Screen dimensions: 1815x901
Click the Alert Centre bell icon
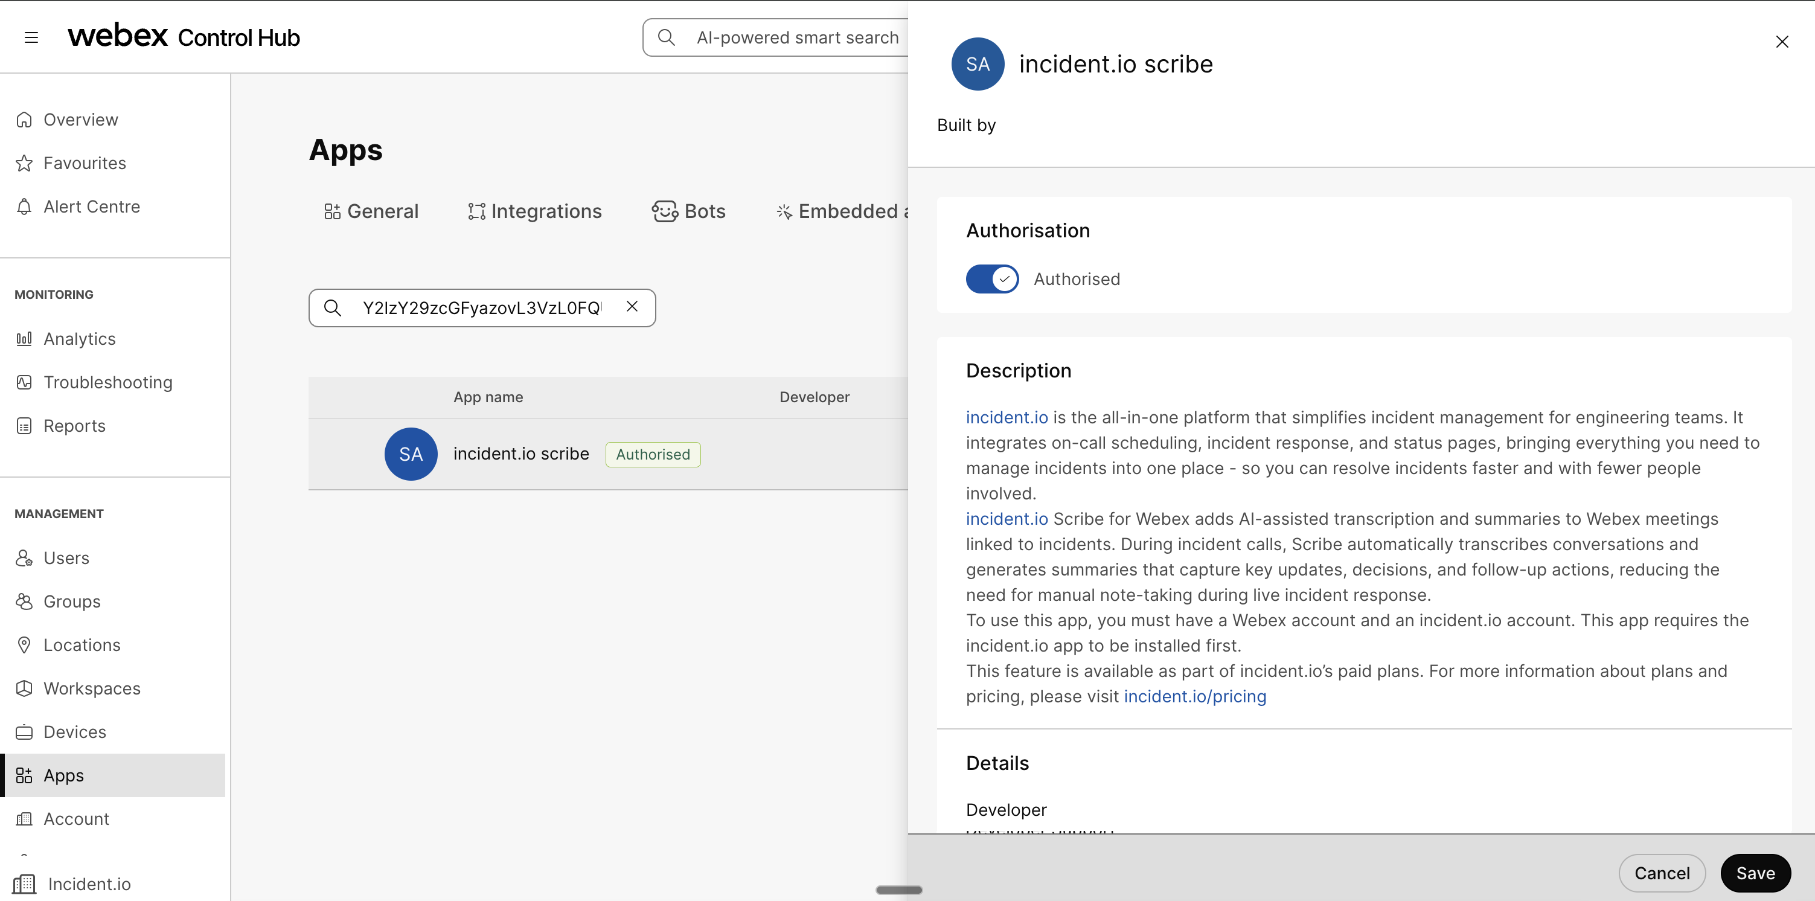tap(24, 207)
